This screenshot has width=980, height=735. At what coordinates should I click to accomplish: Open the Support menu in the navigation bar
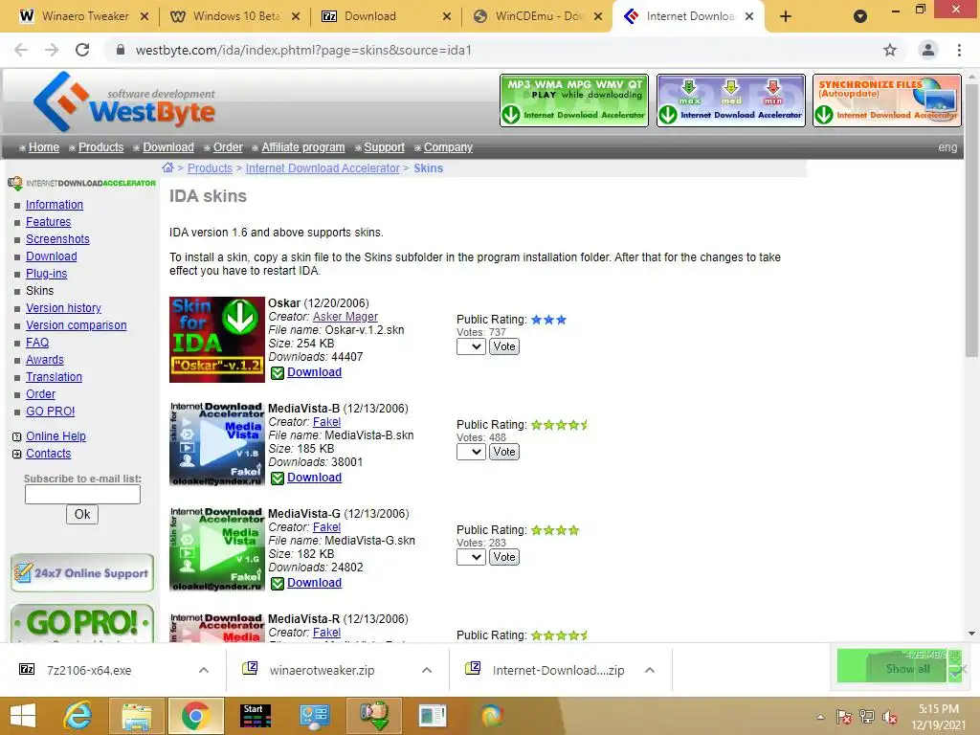(385, 146)
